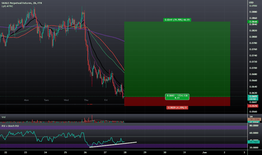The height and width of the screenshot is (155, 262).
Task: Click the 0.0780 price axis label
Action: tap(253, 43)
